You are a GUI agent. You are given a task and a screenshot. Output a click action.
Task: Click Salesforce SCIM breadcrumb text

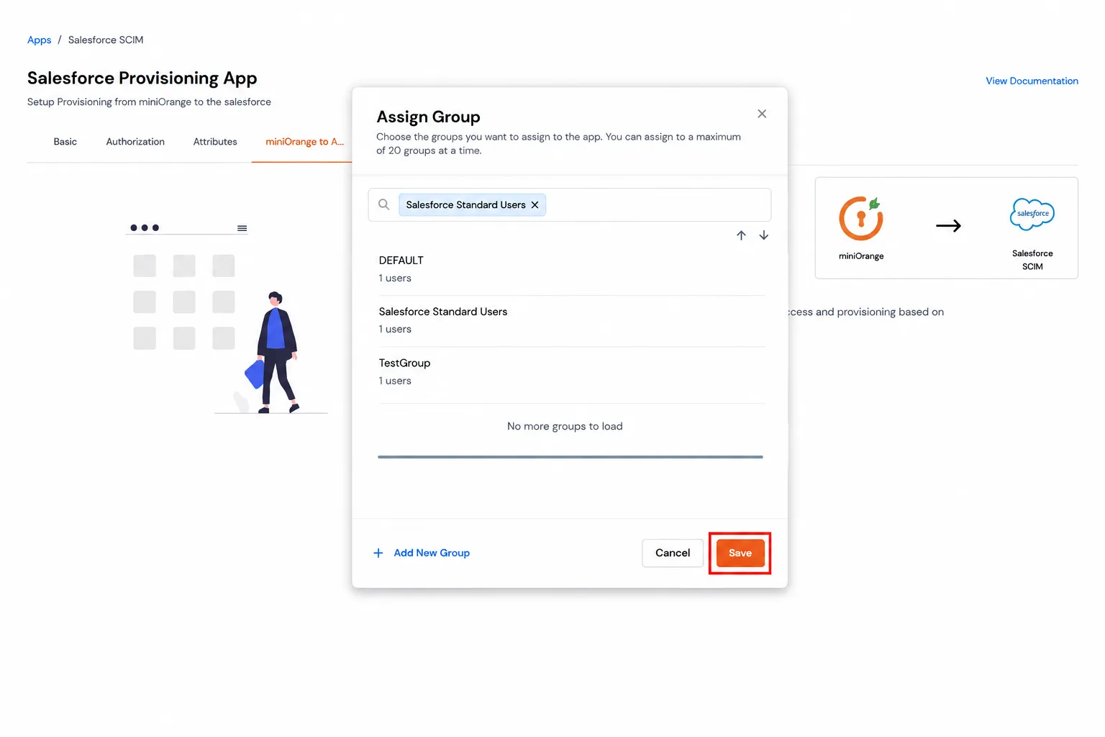pos(106,40)
